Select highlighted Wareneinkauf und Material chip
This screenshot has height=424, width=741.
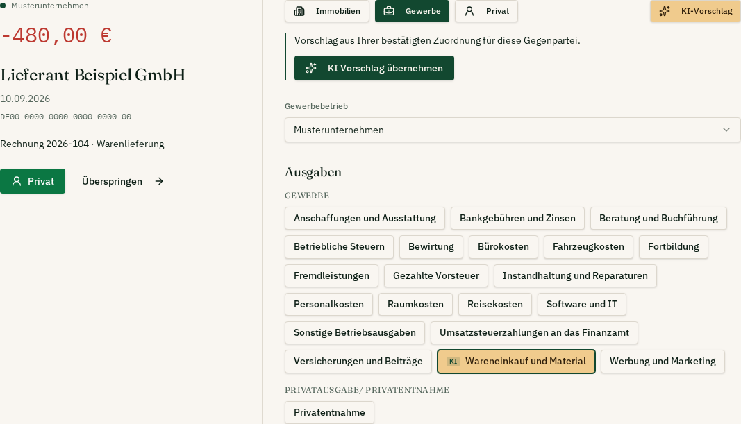516,362
